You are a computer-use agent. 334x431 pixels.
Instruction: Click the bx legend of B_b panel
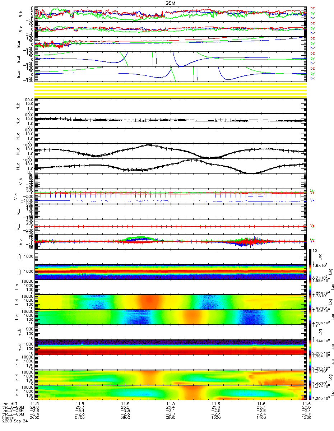coord(312,18)
